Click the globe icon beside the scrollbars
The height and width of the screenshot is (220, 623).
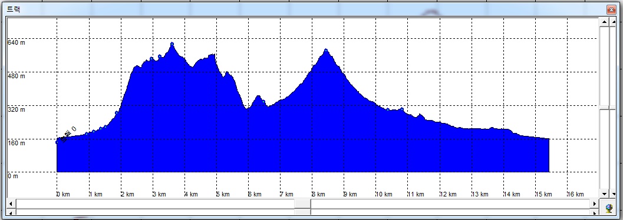[609, 208]
